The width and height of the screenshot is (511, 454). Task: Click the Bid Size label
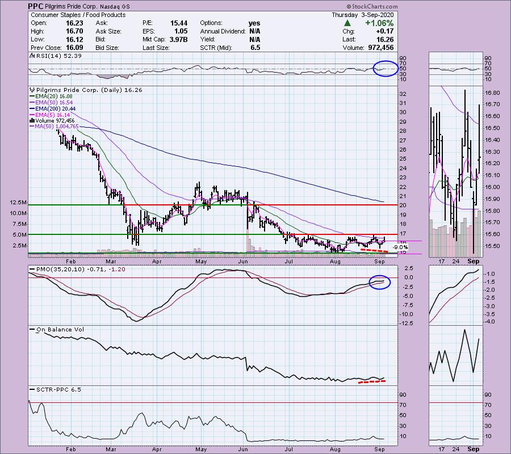[x=107, y=48]
